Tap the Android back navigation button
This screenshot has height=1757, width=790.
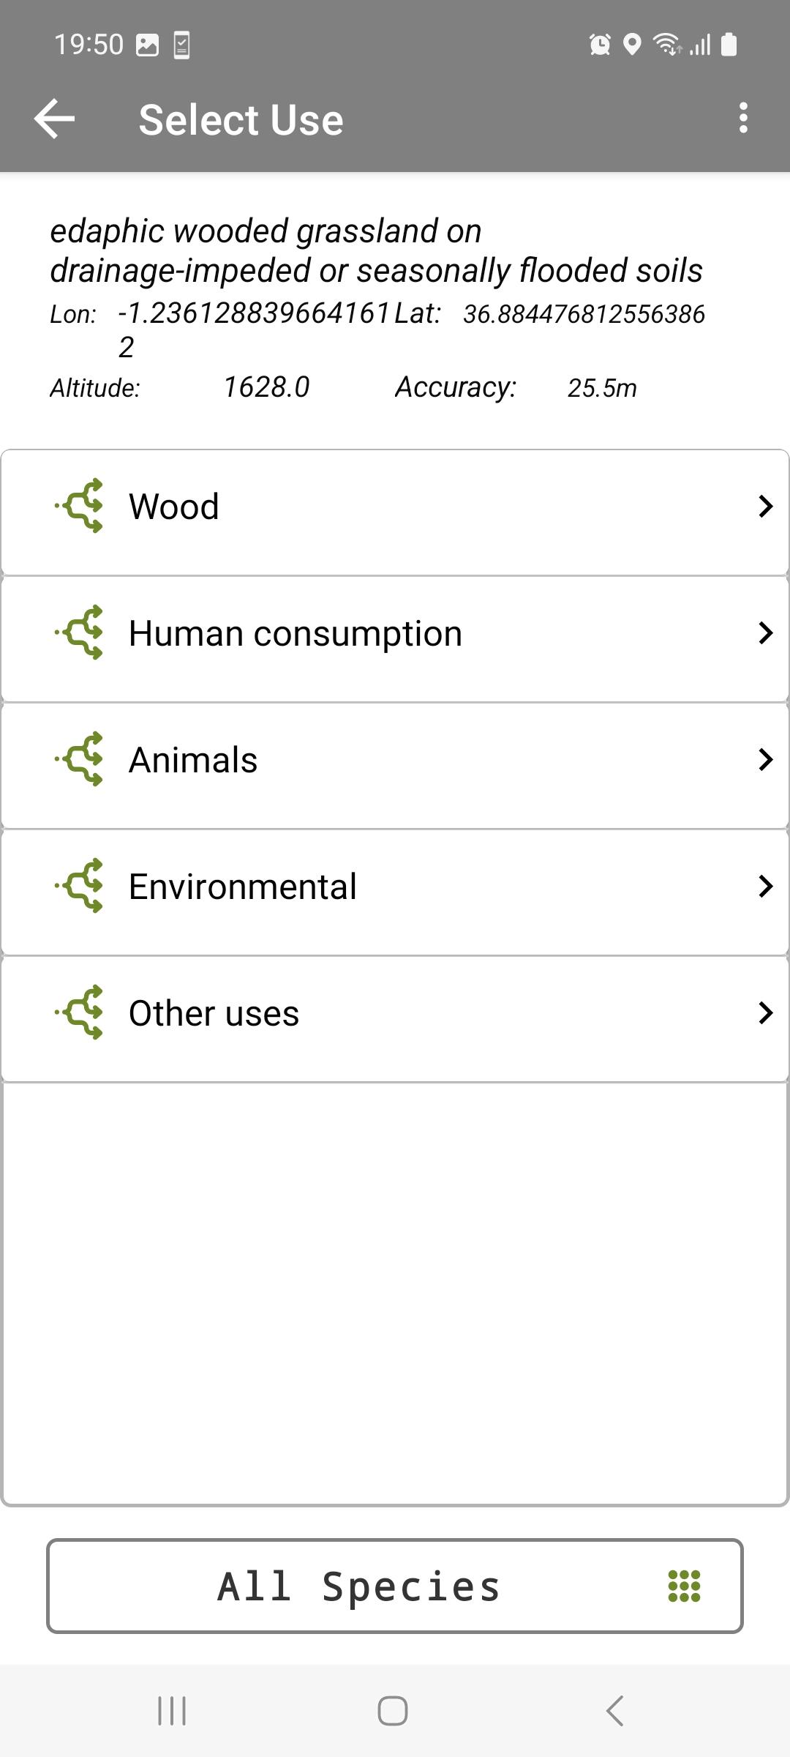point(615,1711)
